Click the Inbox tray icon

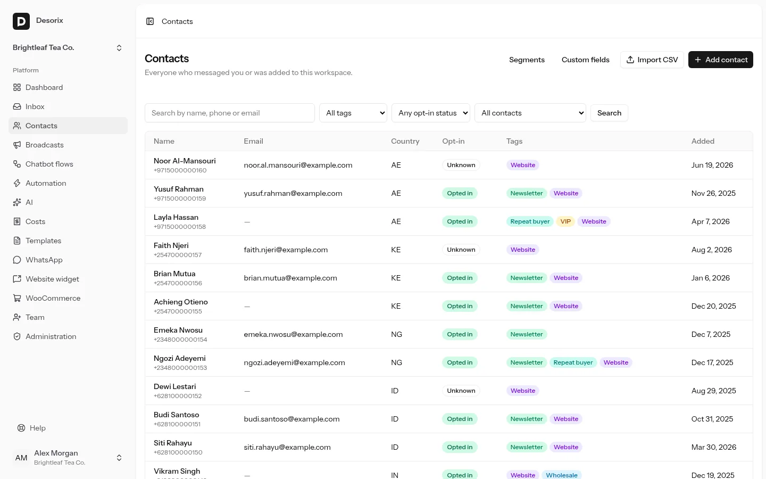(17, 106)
